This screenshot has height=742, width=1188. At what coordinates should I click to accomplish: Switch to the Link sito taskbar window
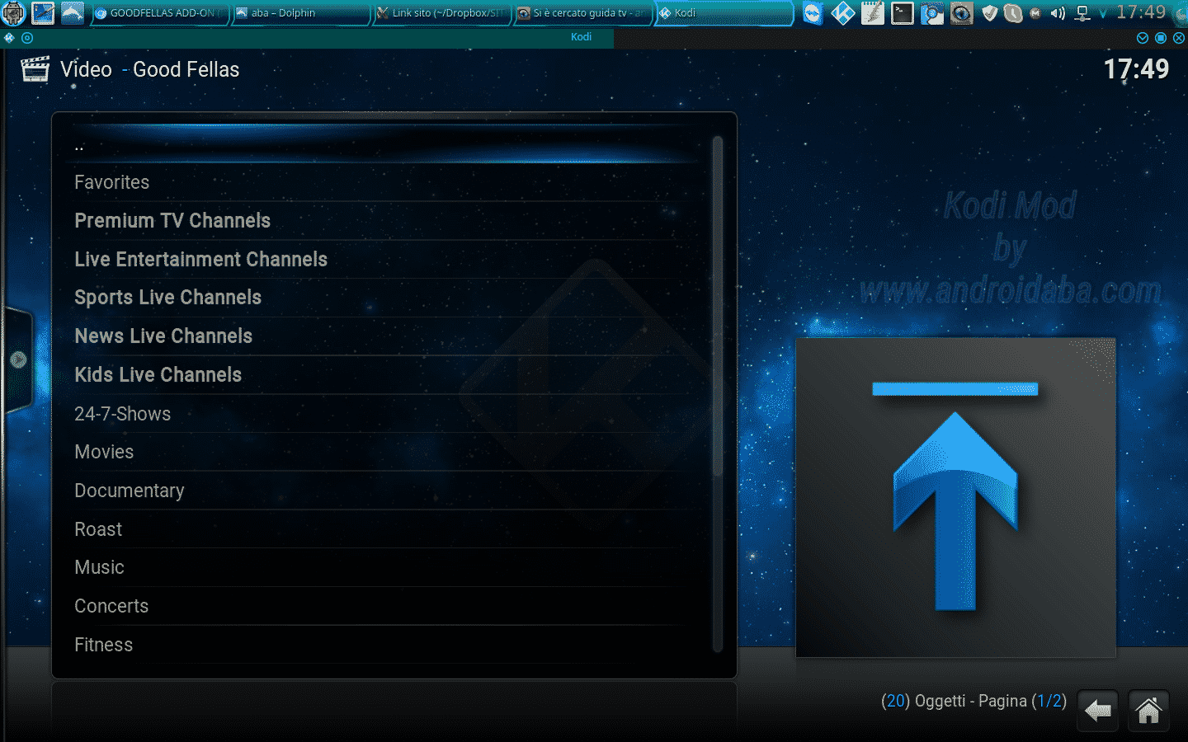click(441, 13)
